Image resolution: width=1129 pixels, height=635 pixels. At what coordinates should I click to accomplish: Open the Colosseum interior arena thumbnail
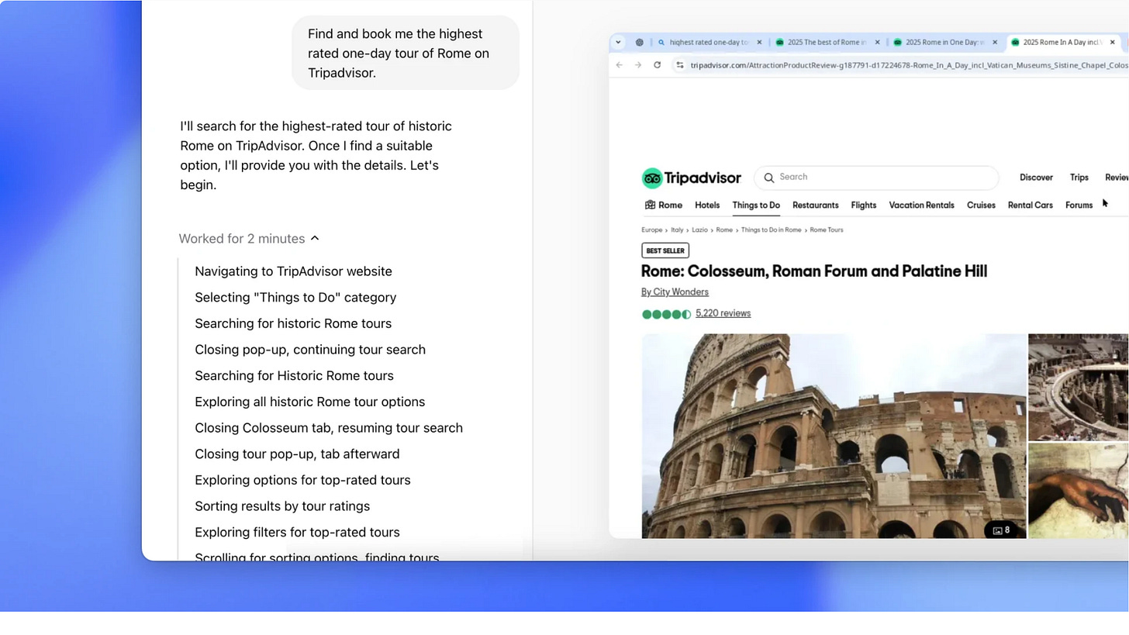[1078, 387]
